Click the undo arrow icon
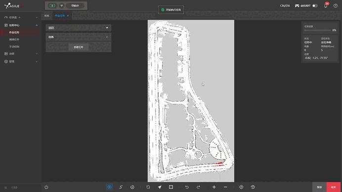This screenshot has width=342, height=192. coord(187,187)
